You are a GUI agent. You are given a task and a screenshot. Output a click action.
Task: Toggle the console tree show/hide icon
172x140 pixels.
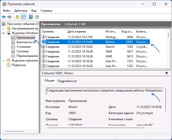click(x=23, y=17)
